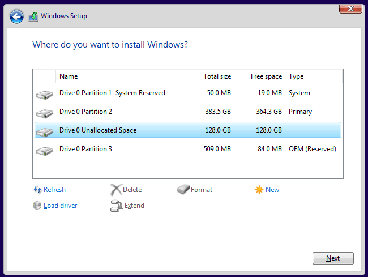The width and height of the screenshot is (368, 277).
Task: Sort by Total size column header
Action: (x=217, y=76)
